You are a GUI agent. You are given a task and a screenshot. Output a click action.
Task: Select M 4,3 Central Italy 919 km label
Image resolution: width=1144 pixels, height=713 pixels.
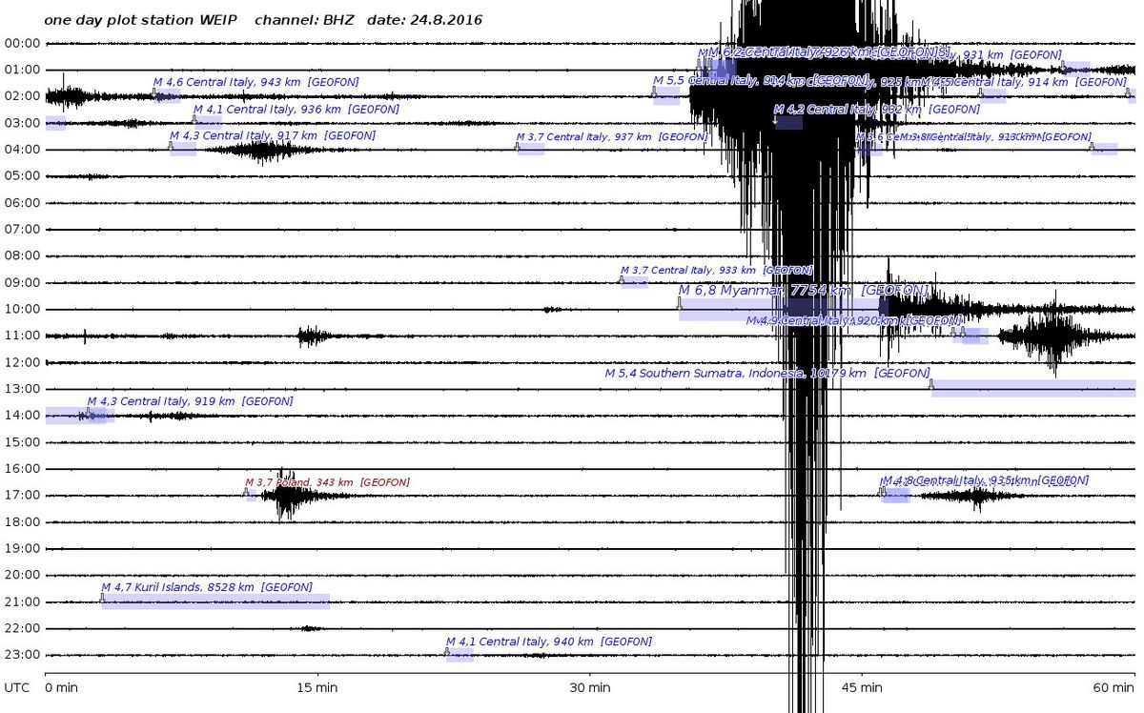(190, 402)
